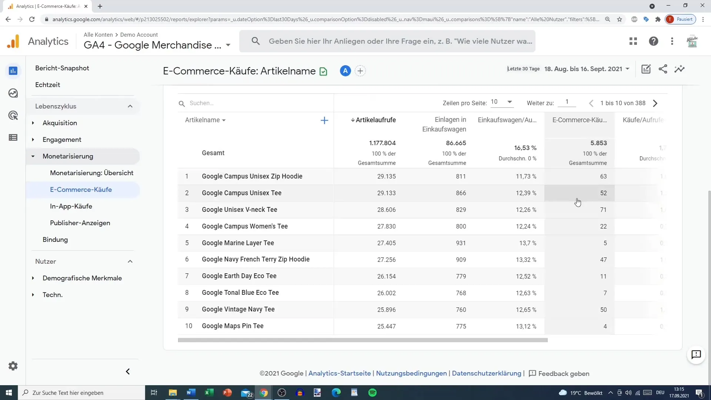Image resolution: width=711 pixels, height=400 pixels.
Task: Expand Demografische Merkmale
Action: point(33,278)
